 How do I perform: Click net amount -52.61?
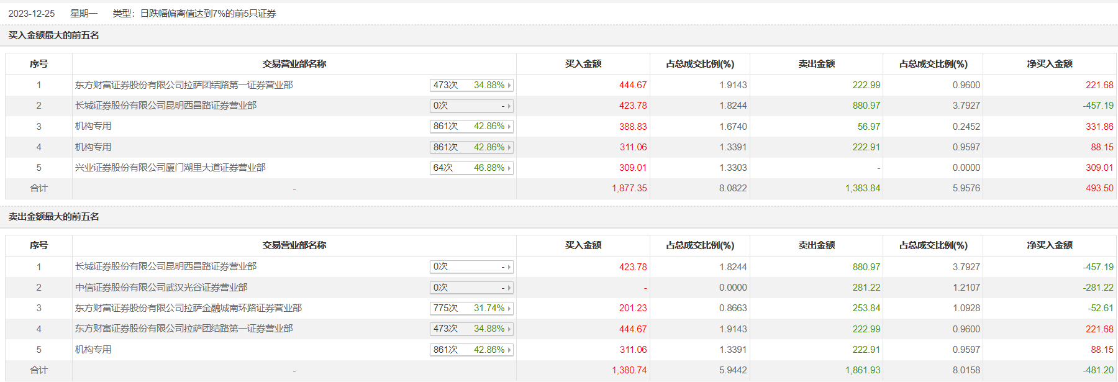(1101, 308)
